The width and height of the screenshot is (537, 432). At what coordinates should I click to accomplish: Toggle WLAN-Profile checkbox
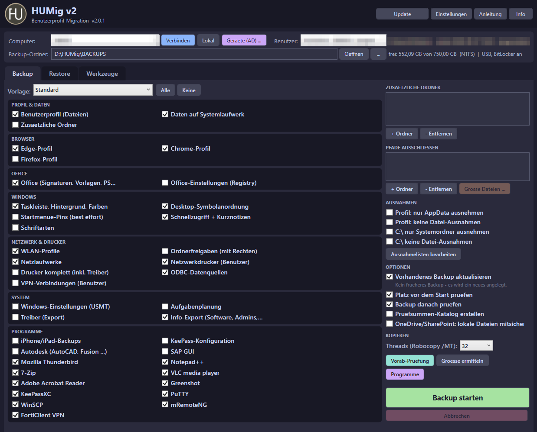(x=16, y=251)
